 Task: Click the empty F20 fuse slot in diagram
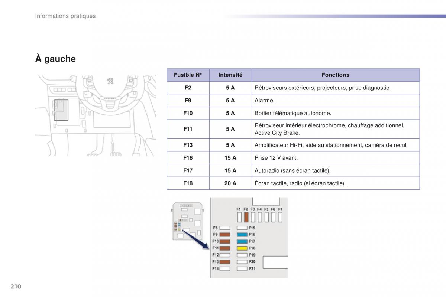click(242, 262)
